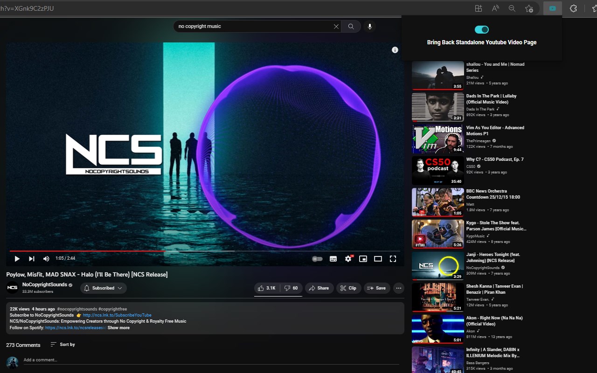
Task: Open BBC News Orchestra Countdown video title
Action: click(x=493, y=194)
